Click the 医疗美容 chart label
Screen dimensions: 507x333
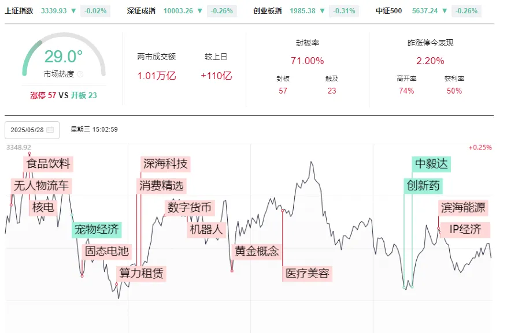click(x=308, y=274)
